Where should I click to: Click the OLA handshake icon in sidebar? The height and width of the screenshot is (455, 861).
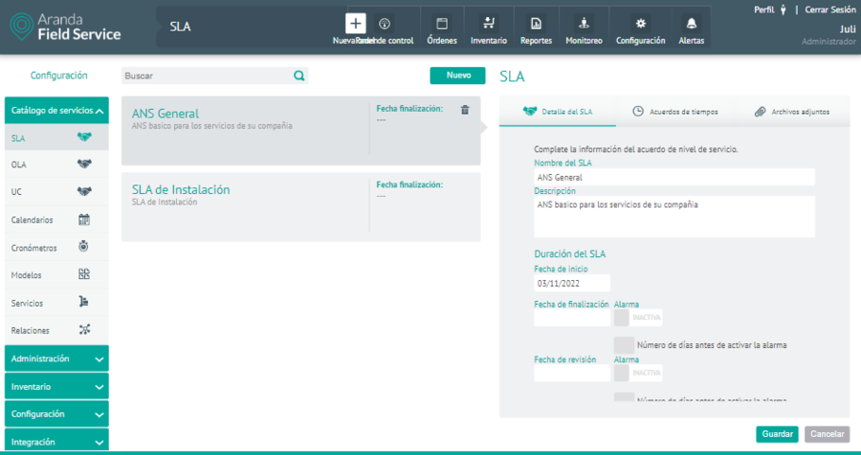coord(84,164)
